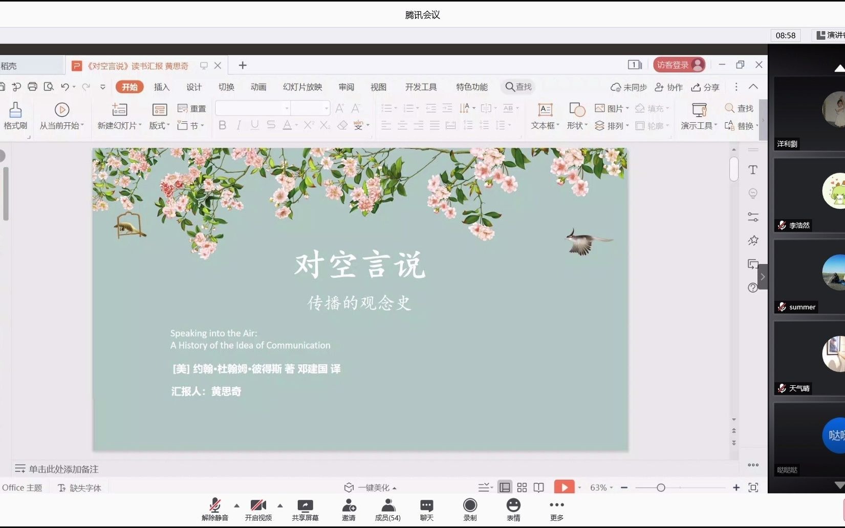This screenshot has width=845, height=528.
Task: Click the Replace (替换) icon
Action: click(x=729, y=125)
